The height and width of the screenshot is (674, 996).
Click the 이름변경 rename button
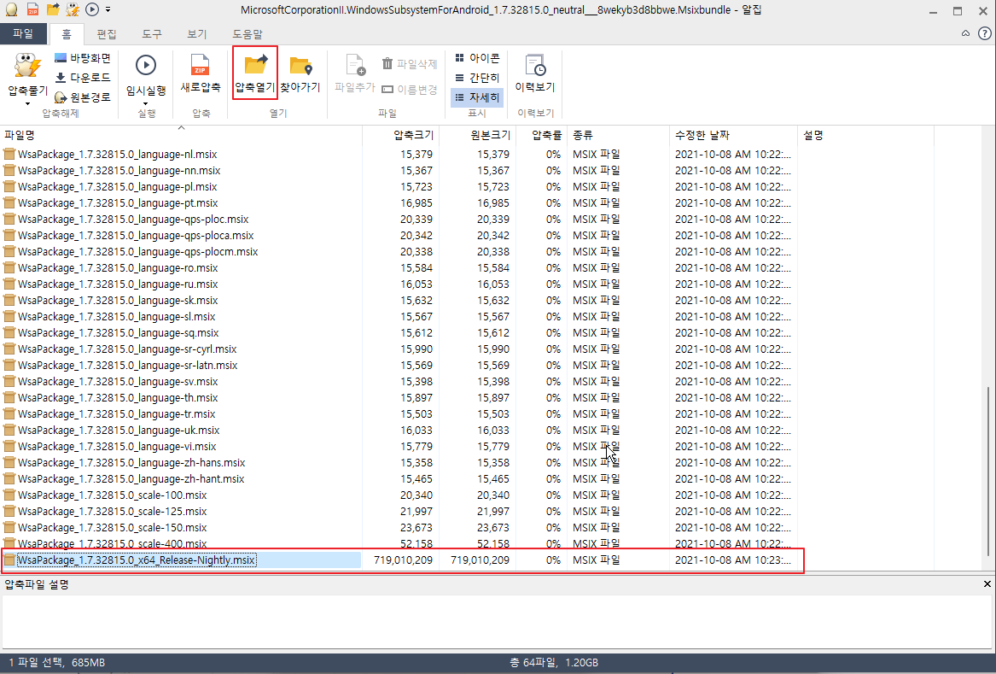pos(409,90)
